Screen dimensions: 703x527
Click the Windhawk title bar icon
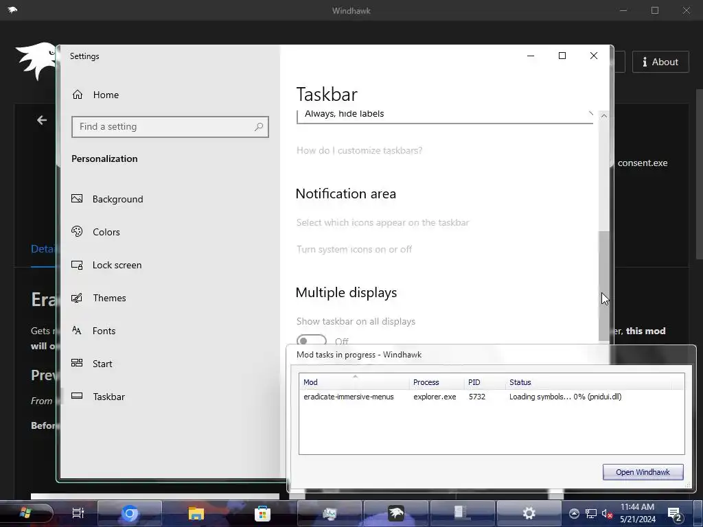pyautogui.click(x=12, y=10)
